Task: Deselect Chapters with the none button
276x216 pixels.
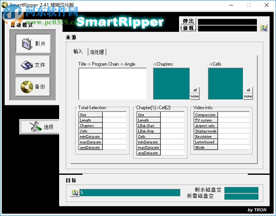Action: pos(195,96)
